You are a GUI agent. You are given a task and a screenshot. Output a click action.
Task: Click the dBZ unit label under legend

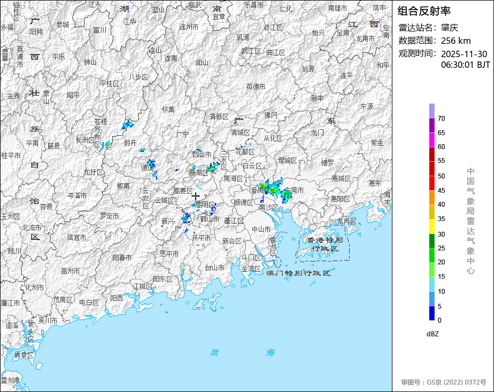[x=433, y=334]
